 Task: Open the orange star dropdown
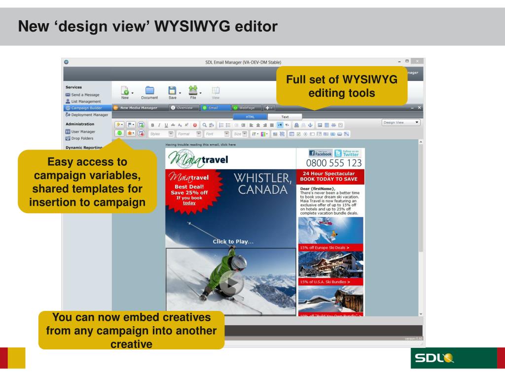130,133
